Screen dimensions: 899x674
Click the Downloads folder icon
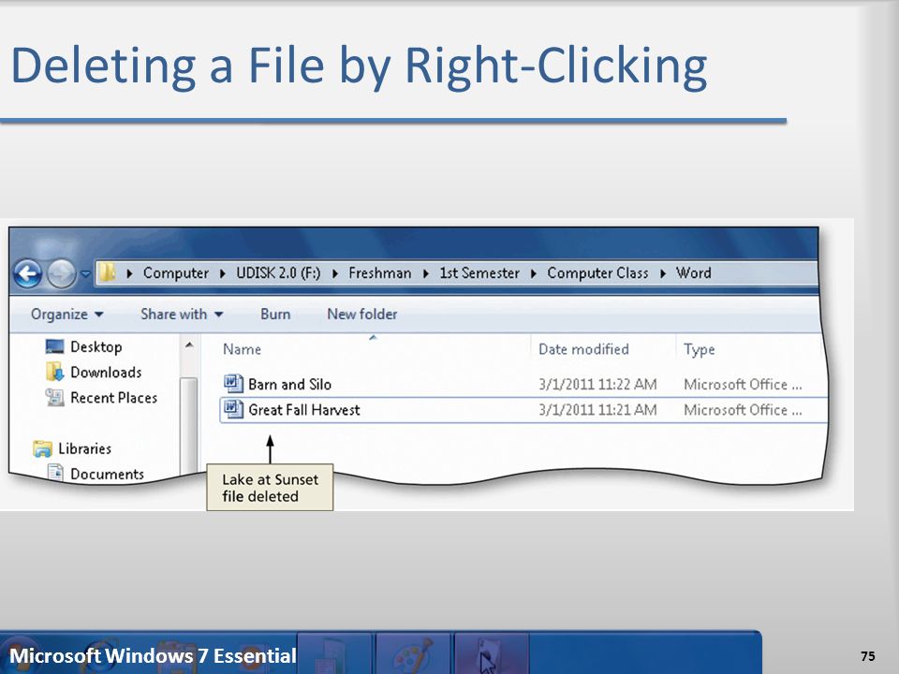pos(54,372)
